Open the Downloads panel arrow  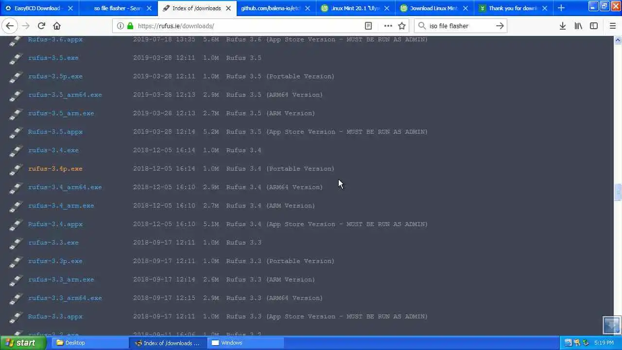[563, 26]
